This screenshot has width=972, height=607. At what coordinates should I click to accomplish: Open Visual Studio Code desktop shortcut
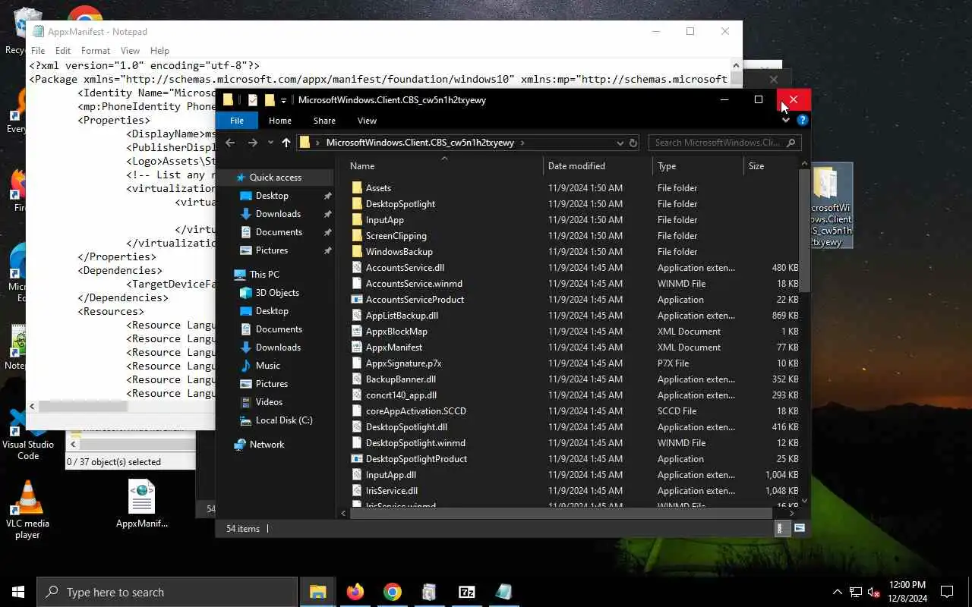[28, 435]
